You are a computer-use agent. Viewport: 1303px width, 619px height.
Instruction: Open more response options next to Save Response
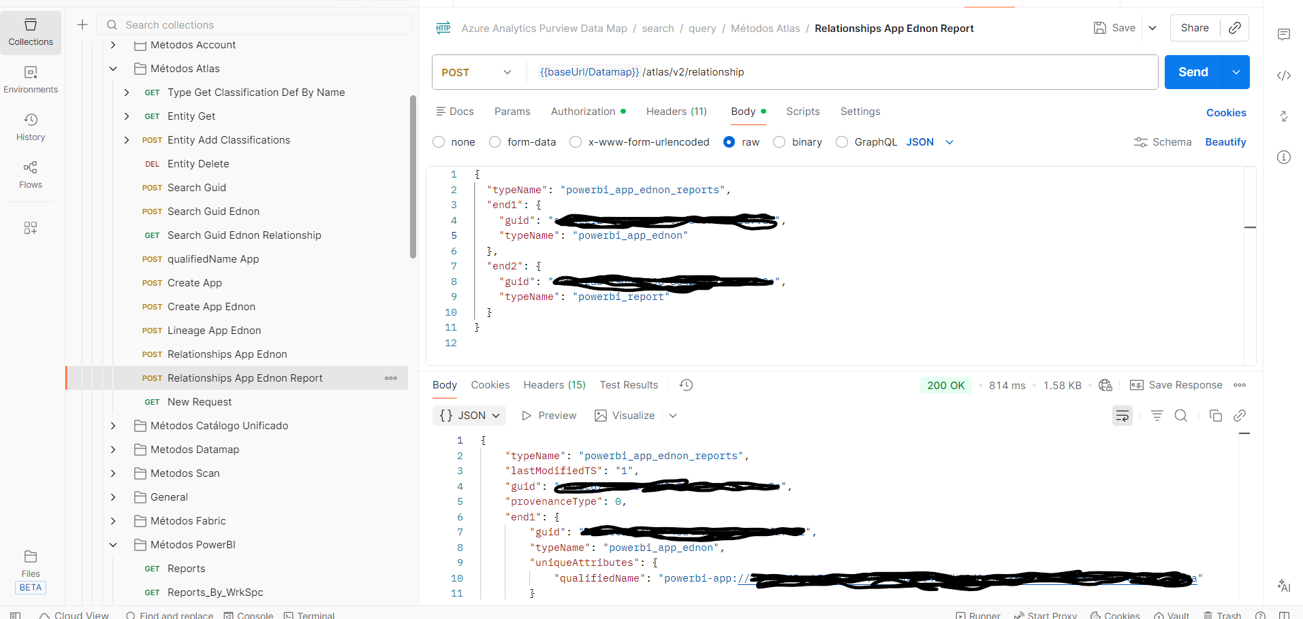point(1240,385)
